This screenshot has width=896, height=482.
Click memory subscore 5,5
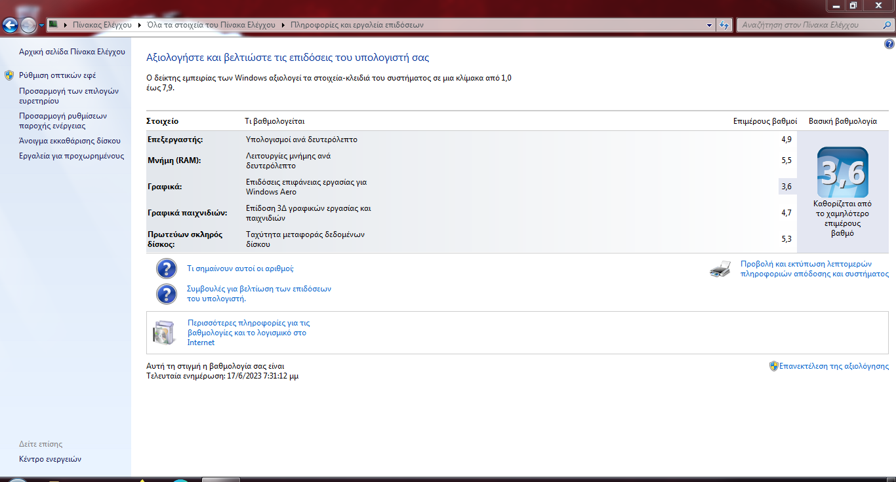(x=786, y=160)
